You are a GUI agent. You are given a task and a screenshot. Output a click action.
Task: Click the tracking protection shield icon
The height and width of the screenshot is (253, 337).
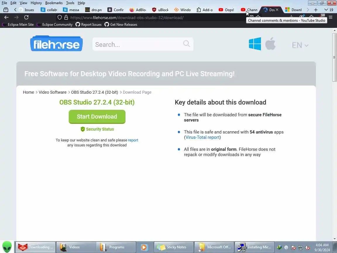[x=60, y=18]
